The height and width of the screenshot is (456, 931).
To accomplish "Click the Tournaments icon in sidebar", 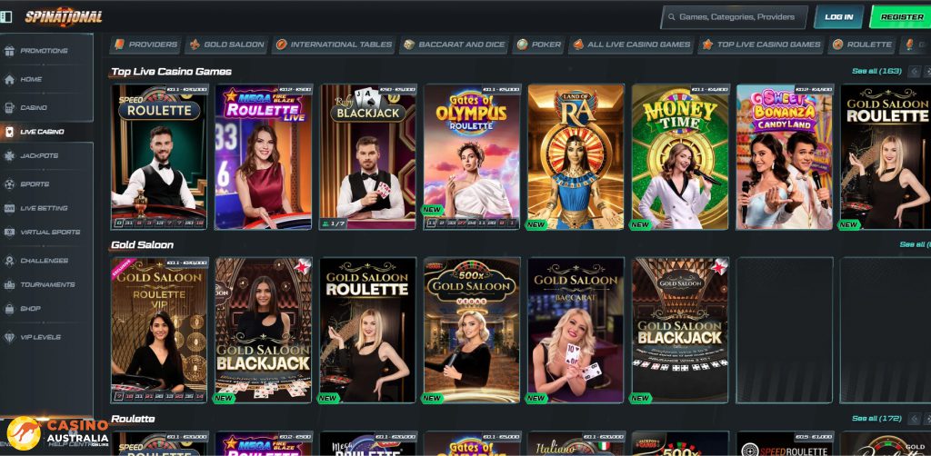I will click(9, 284).
